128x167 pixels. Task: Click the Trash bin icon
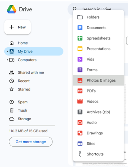(x=12, y=110)
